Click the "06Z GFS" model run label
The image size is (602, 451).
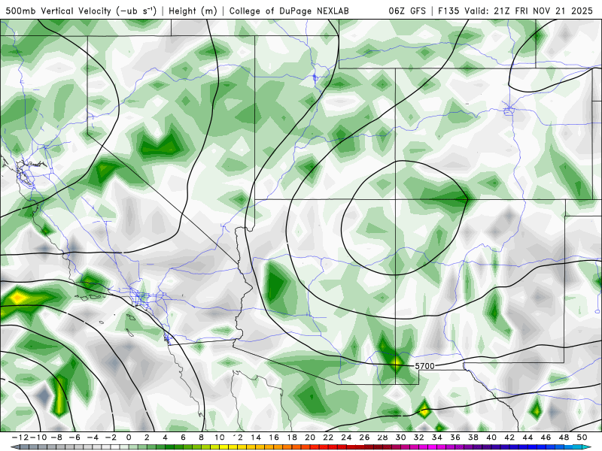407,11
